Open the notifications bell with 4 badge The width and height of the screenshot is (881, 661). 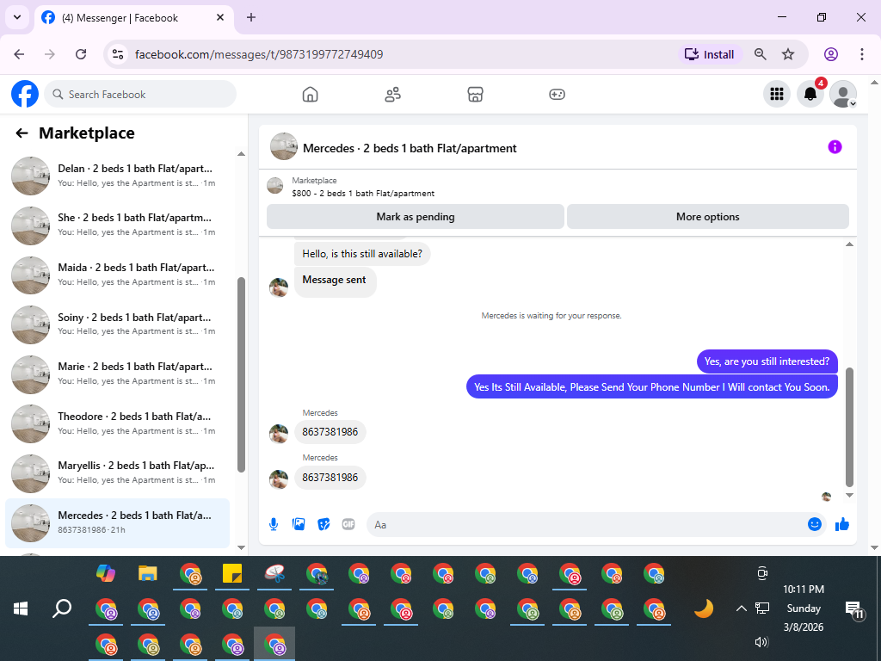pos(810,94)
